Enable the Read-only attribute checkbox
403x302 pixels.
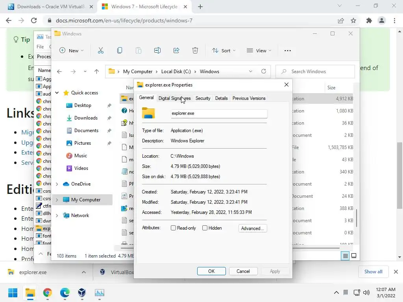174,228
